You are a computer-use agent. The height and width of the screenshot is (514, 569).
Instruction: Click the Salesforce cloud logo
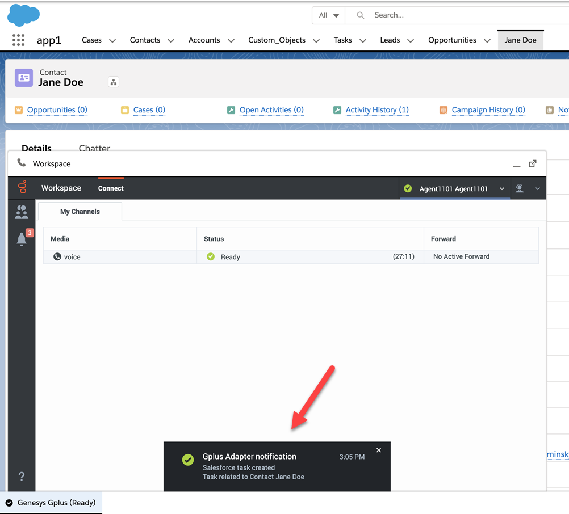pyautogui.click(x=23, y=15)
